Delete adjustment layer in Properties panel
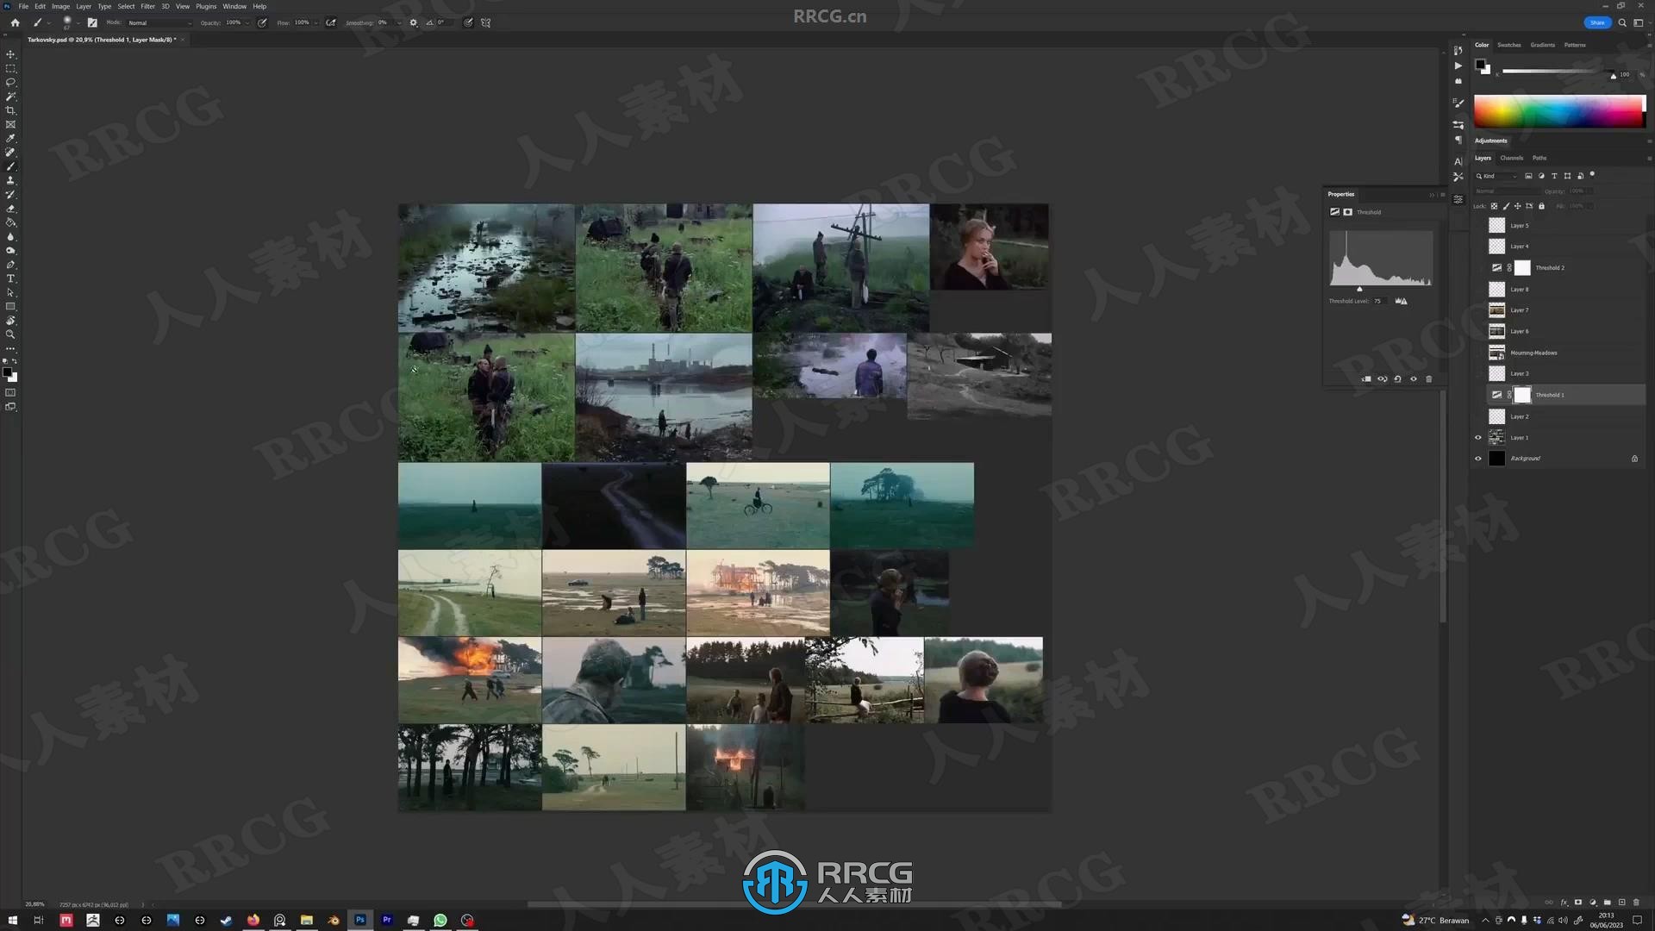This screenshot has height=931, width=1655. [x=1428, y=379]
